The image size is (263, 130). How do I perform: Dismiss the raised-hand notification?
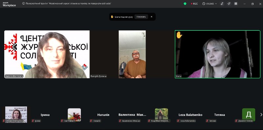152,17
